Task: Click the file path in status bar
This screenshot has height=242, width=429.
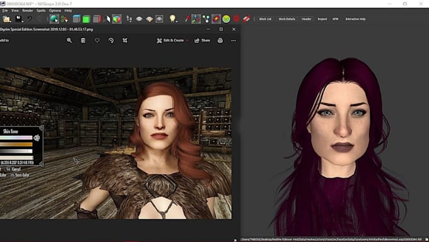Action: (x=331, y=239)
